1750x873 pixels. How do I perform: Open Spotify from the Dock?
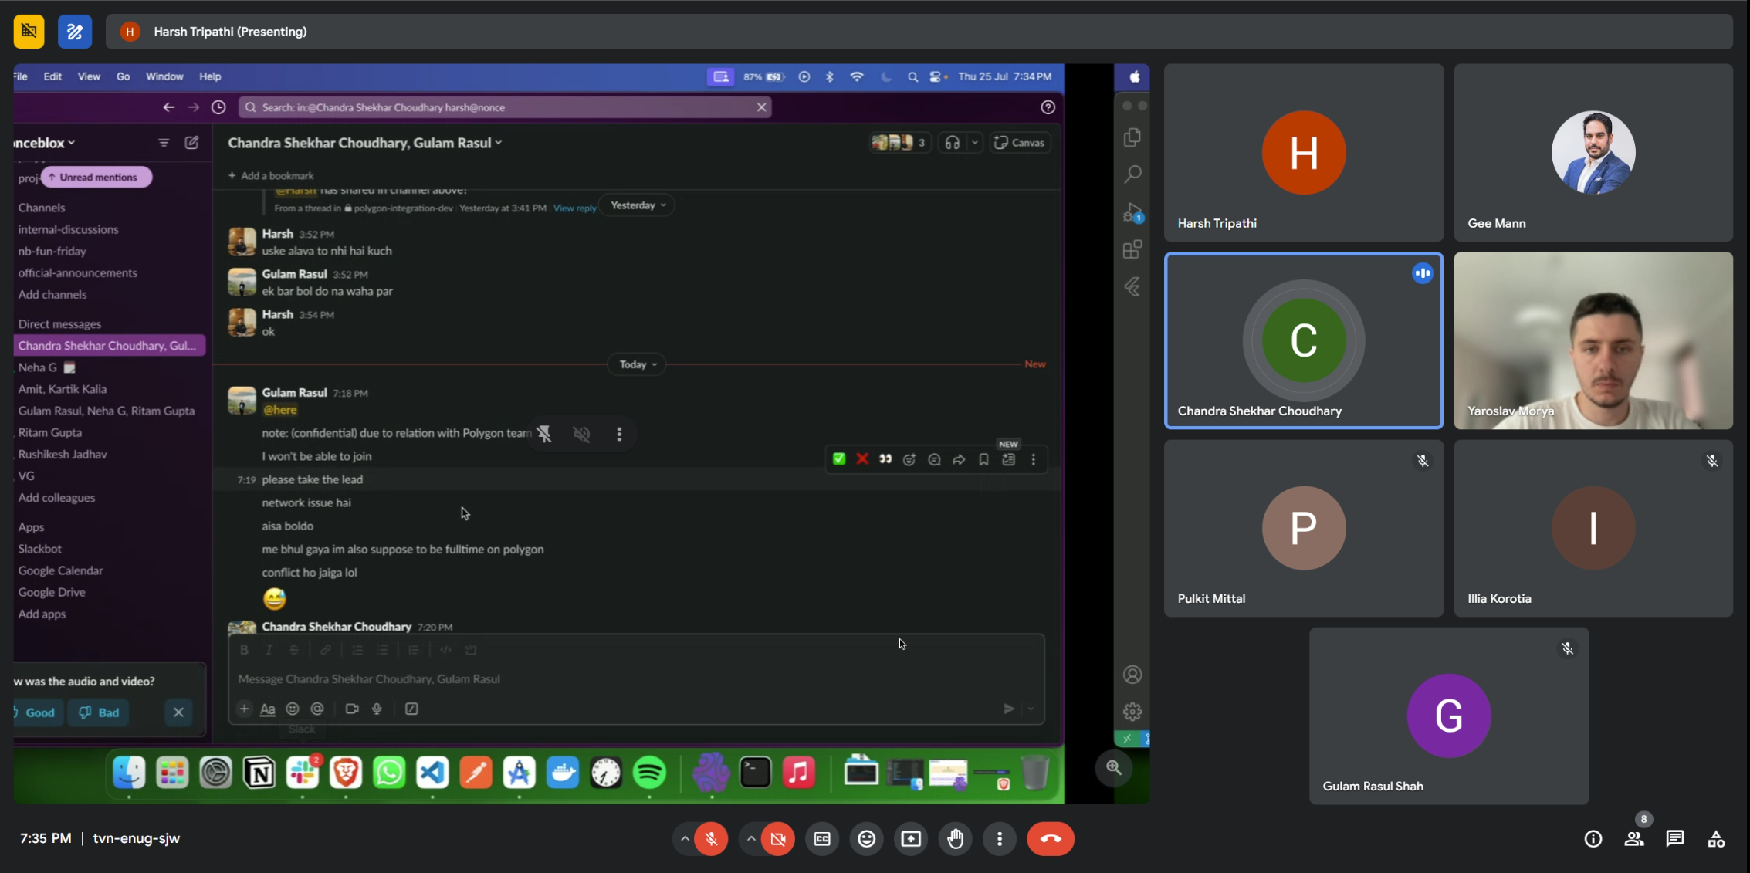pos(649,773)
